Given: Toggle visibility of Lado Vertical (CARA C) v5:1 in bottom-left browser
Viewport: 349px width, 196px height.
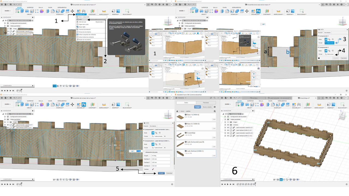Looking at the screenshot, I should [8, 127].
